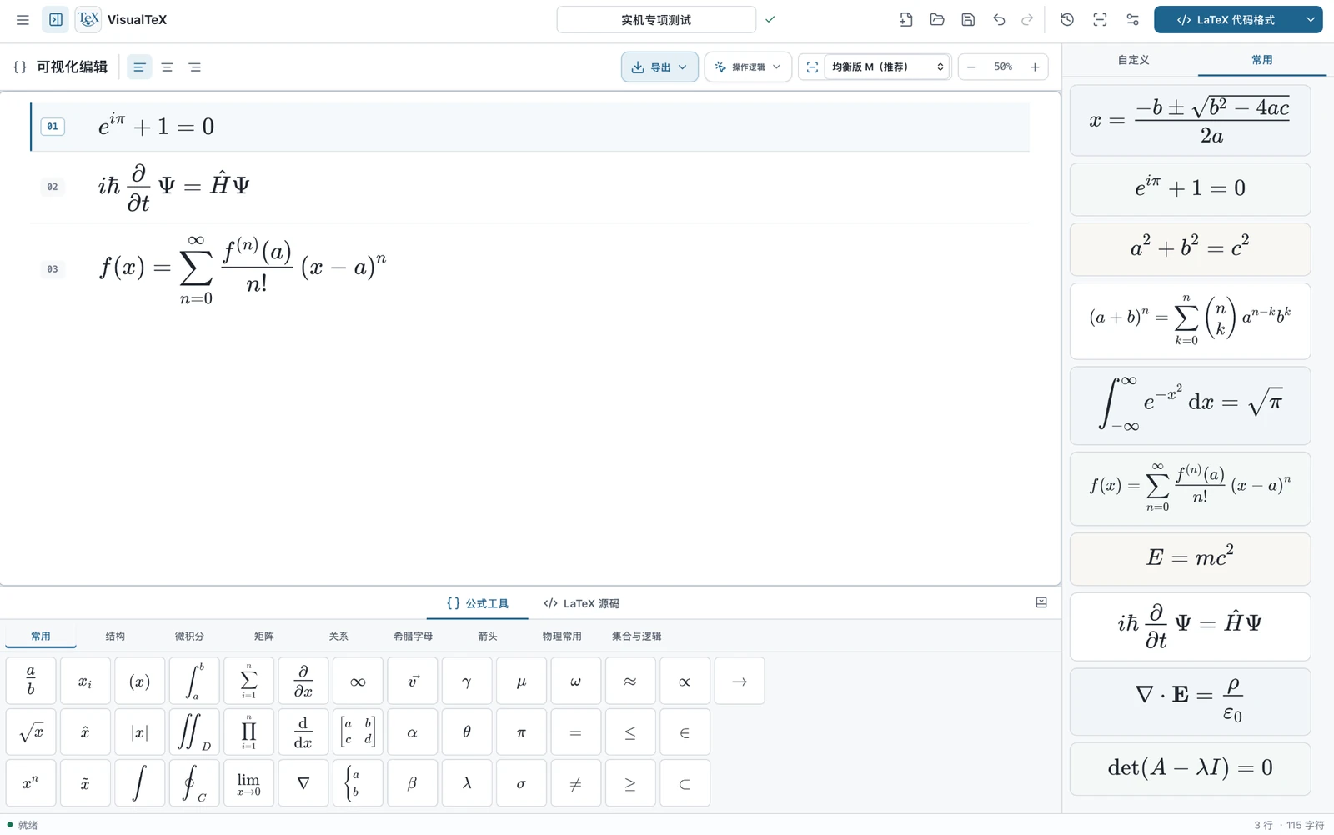Screen dimensions: 1334x835
Task: Align formulas to the left
Action: (x=139, y=67)
